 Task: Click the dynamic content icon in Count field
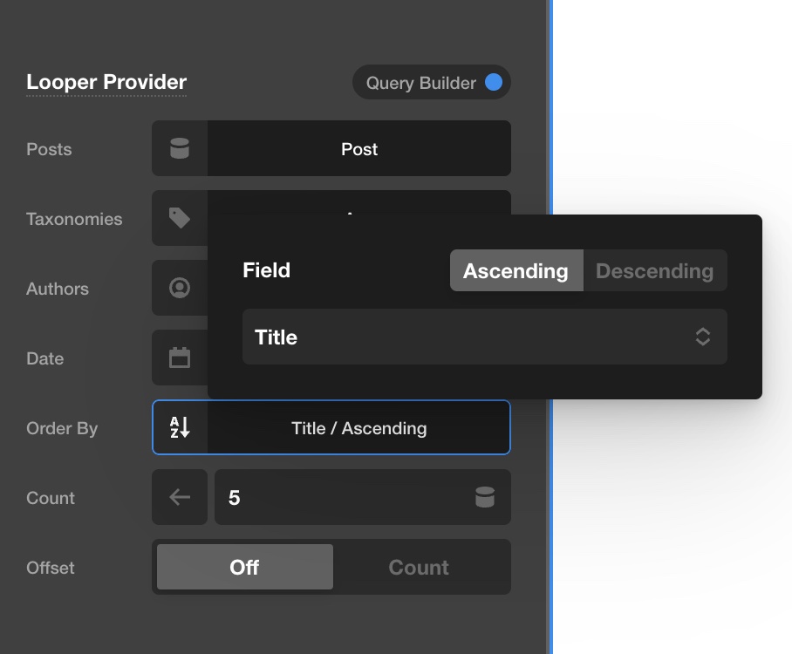(485, 497)
